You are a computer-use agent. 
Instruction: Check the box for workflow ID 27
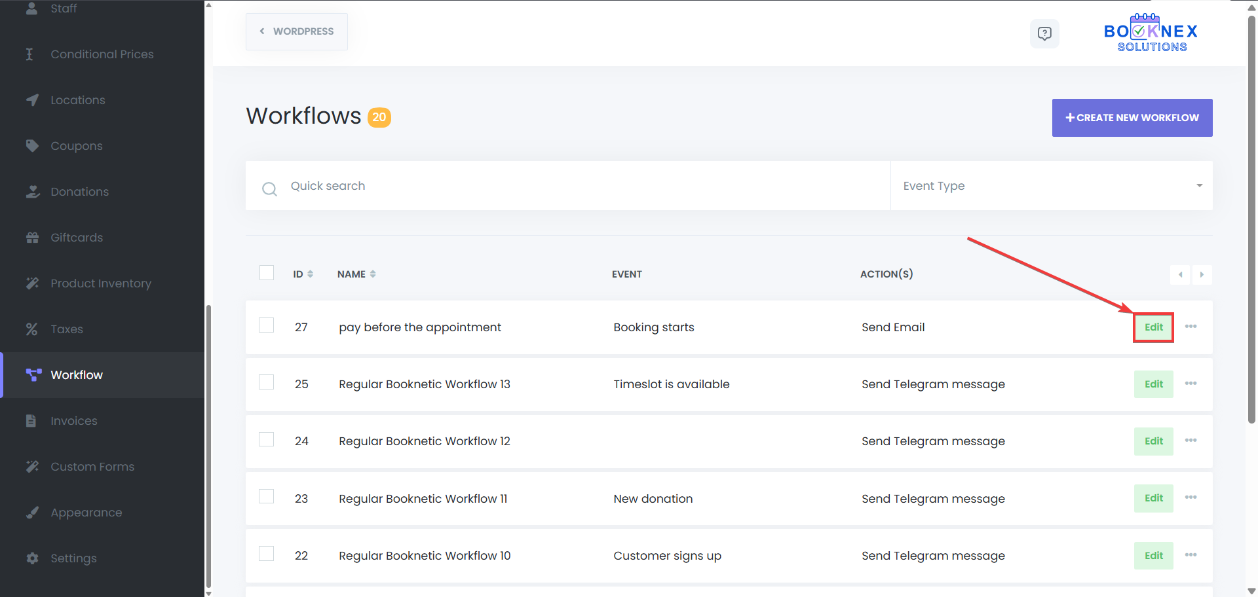point(267,325)
